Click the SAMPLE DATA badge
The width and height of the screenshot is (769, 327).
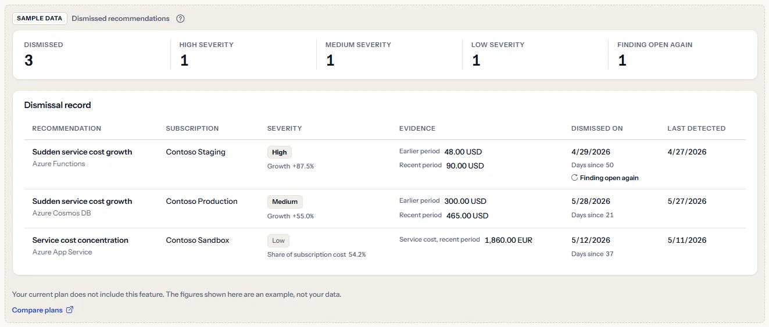click(40, 19)
